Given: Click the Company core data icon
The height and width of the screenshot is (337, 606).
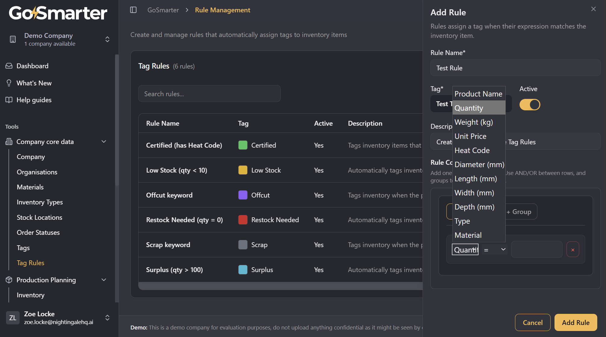Looking at the screenshot, I should 9,142.
